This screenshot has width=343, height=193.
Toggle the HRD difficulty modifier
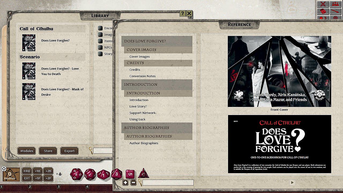[x=27, y=171]
